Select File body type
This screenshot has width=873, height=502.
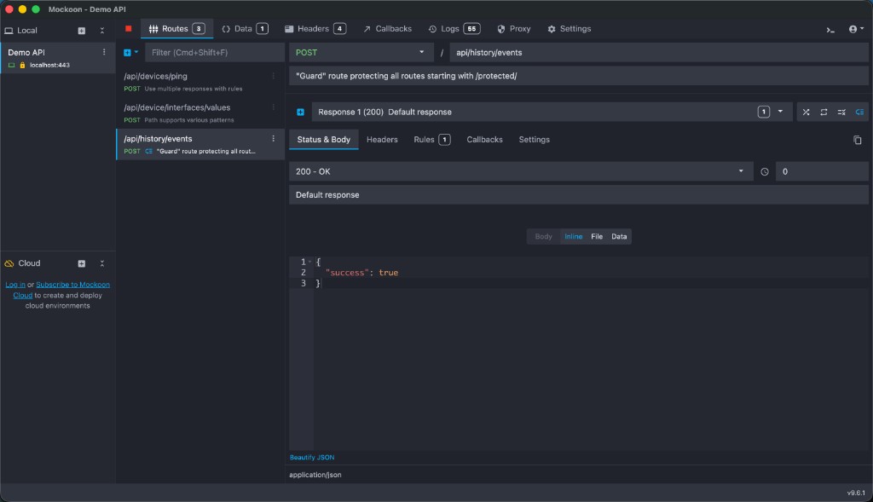click(597, 237)
